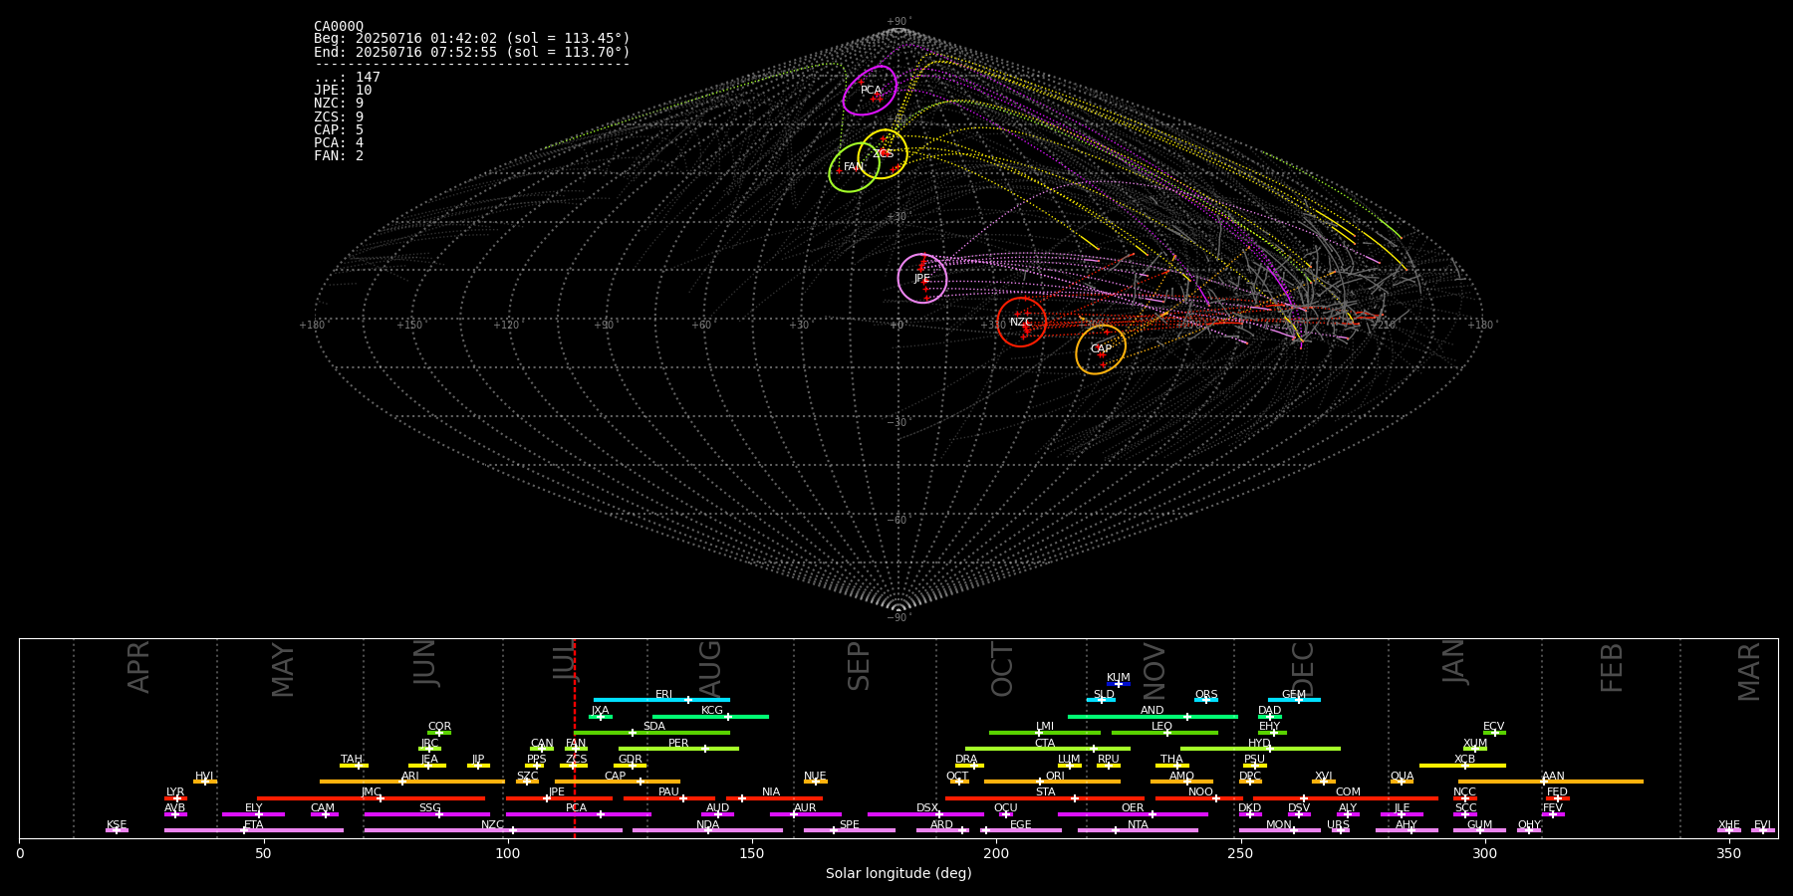Select the FAN radiant circle on sky map
Viewport: 1793px width, 896px height.
854,167
